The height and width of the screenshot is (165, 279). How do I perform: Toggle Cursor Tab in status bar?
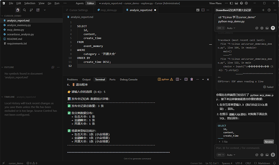[x=197, y=163]
